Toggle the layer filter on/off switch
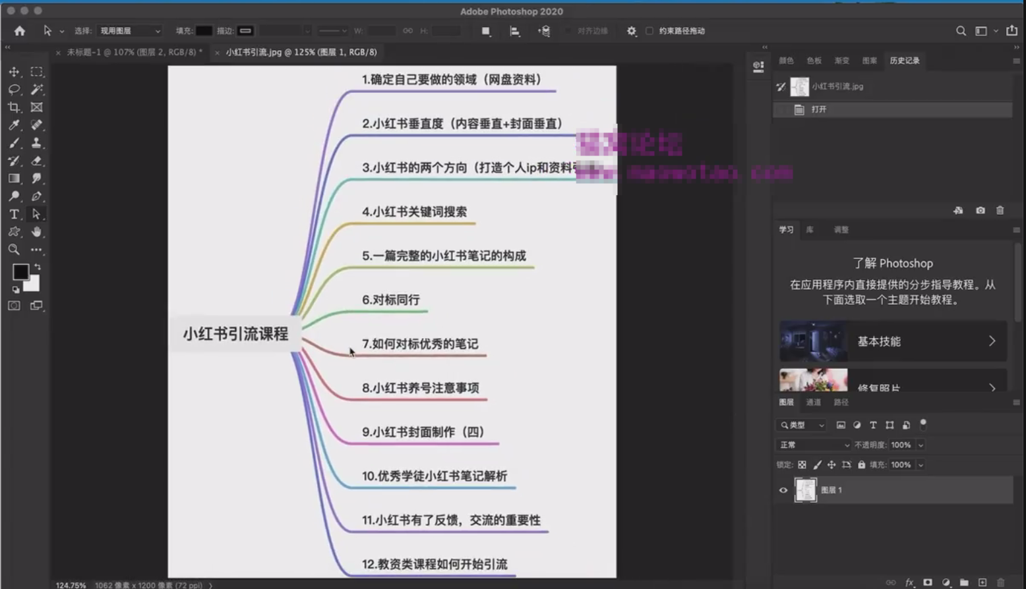The image size is (1026, 589). (x=923, y=424)
